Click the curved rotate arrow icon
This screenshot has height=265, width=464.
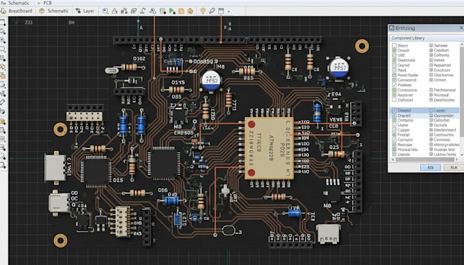pyautogui.click(x=143, y=11)
